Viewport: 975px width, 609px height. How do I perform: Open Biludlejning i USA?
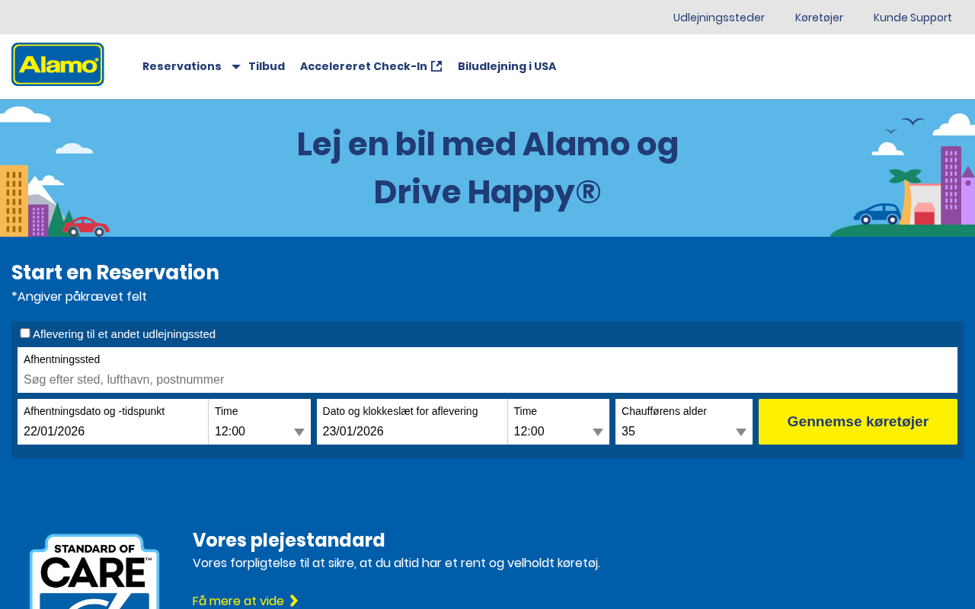507,66
